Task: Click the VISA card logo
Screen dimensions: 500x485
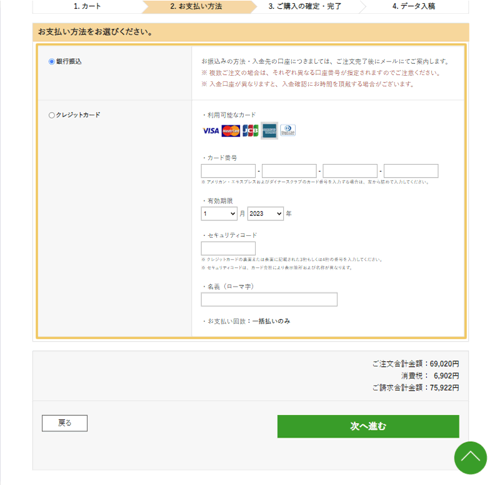Action: click(x=211, y=131)
